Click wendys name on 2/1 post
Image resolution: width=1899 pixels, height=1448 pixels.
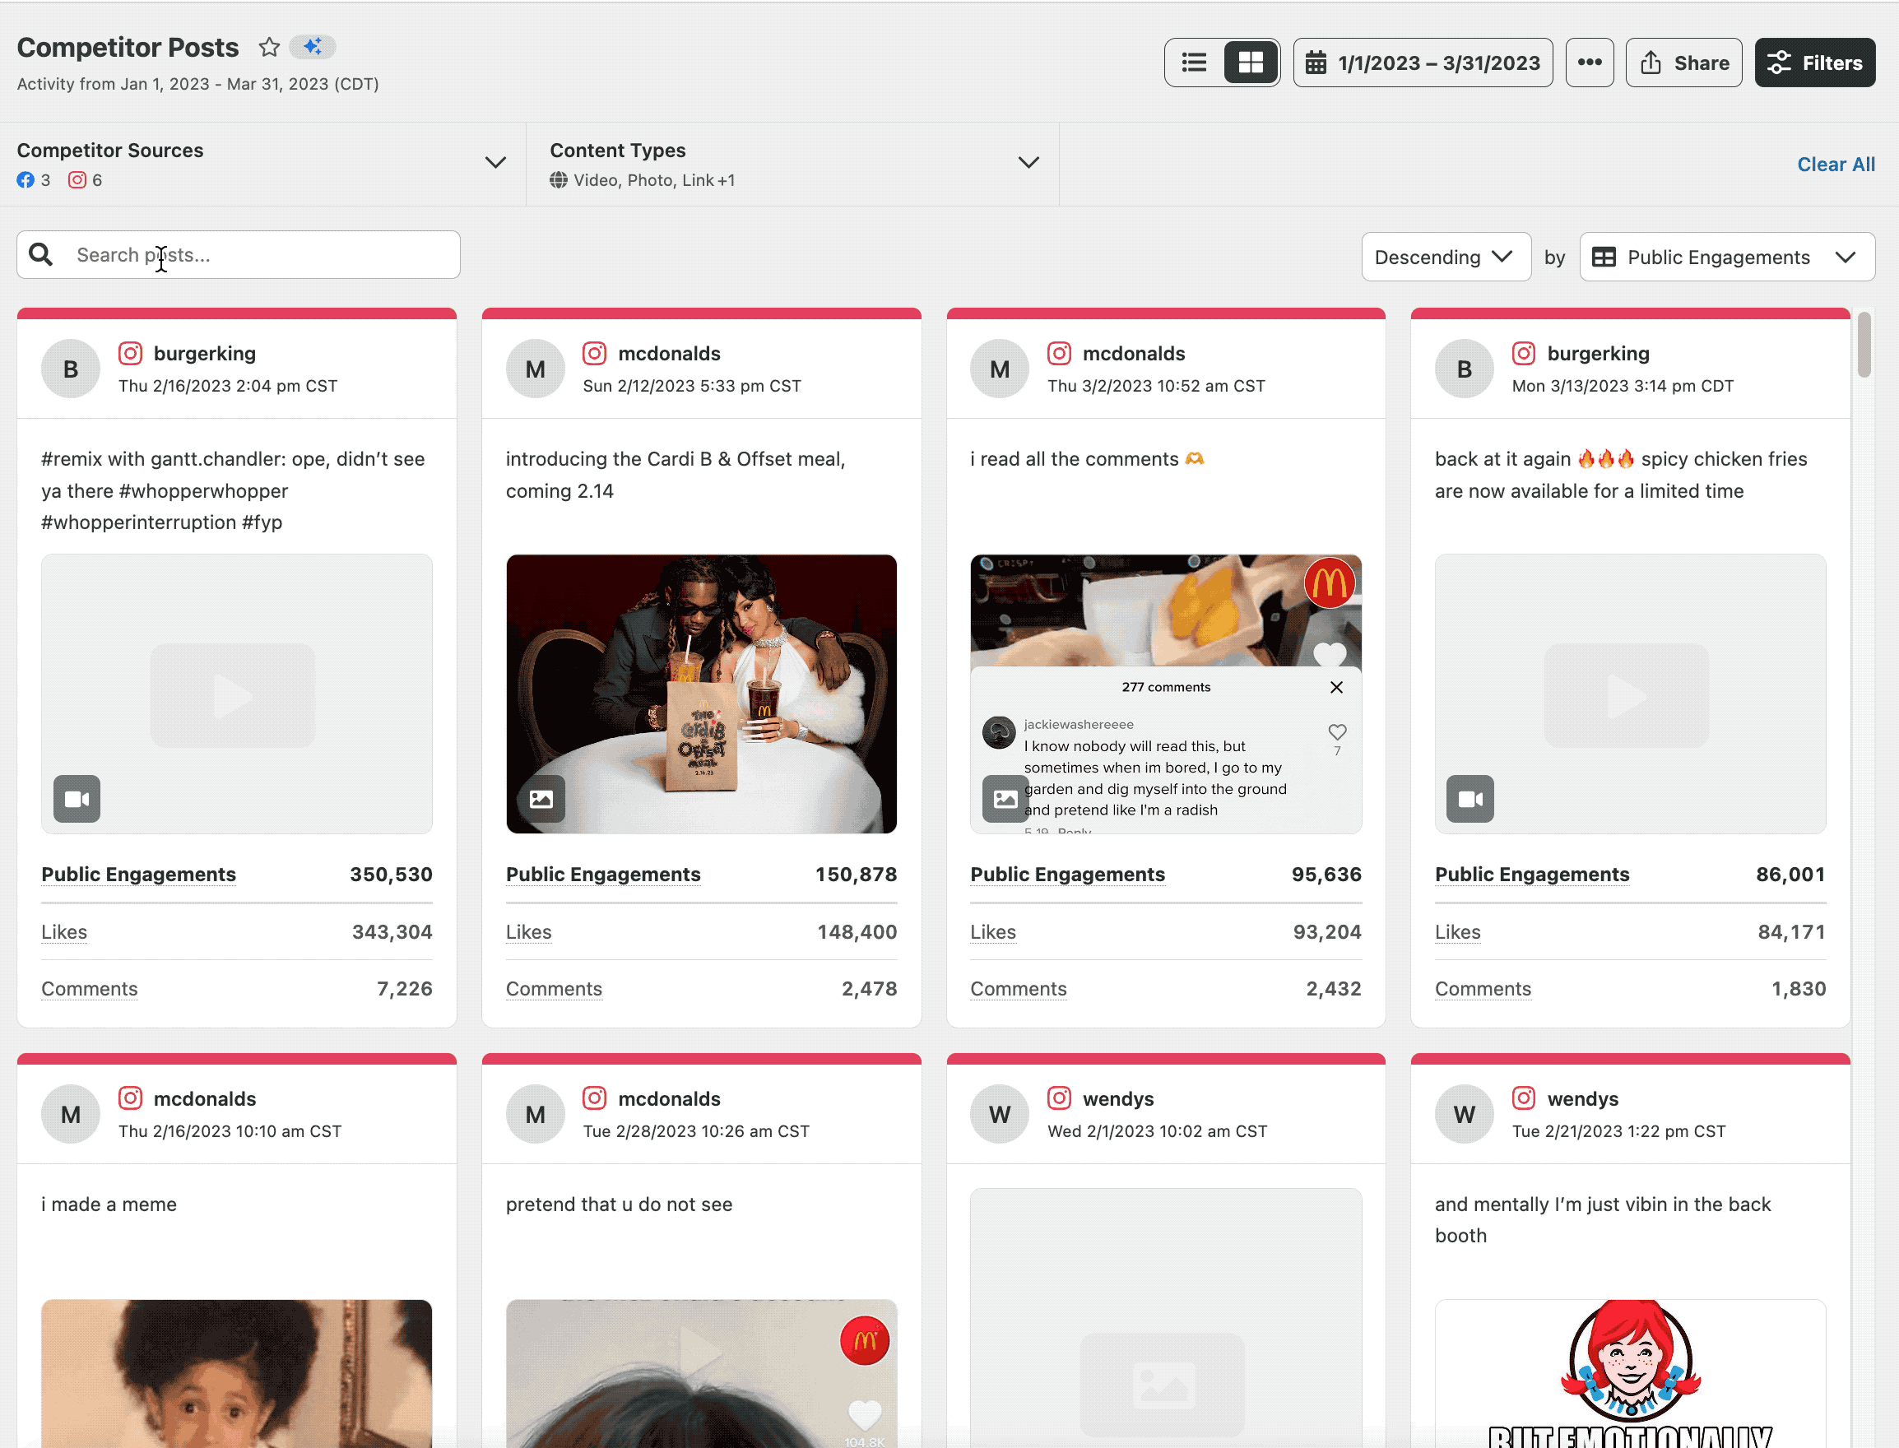[x=1118, y=1099]
